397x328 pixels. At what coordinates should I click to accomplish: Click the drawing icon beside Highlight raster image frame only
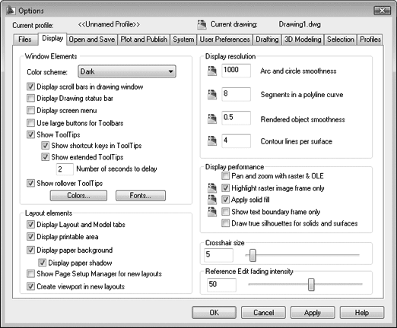tap(212, 188)
